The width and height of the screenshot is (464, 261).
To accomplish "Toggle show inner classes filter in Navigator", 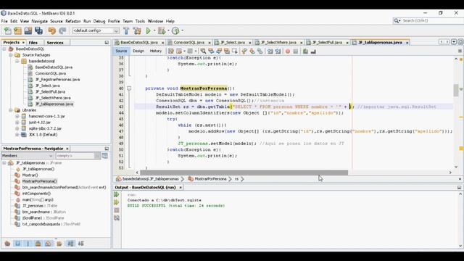I will pos(49,244).
